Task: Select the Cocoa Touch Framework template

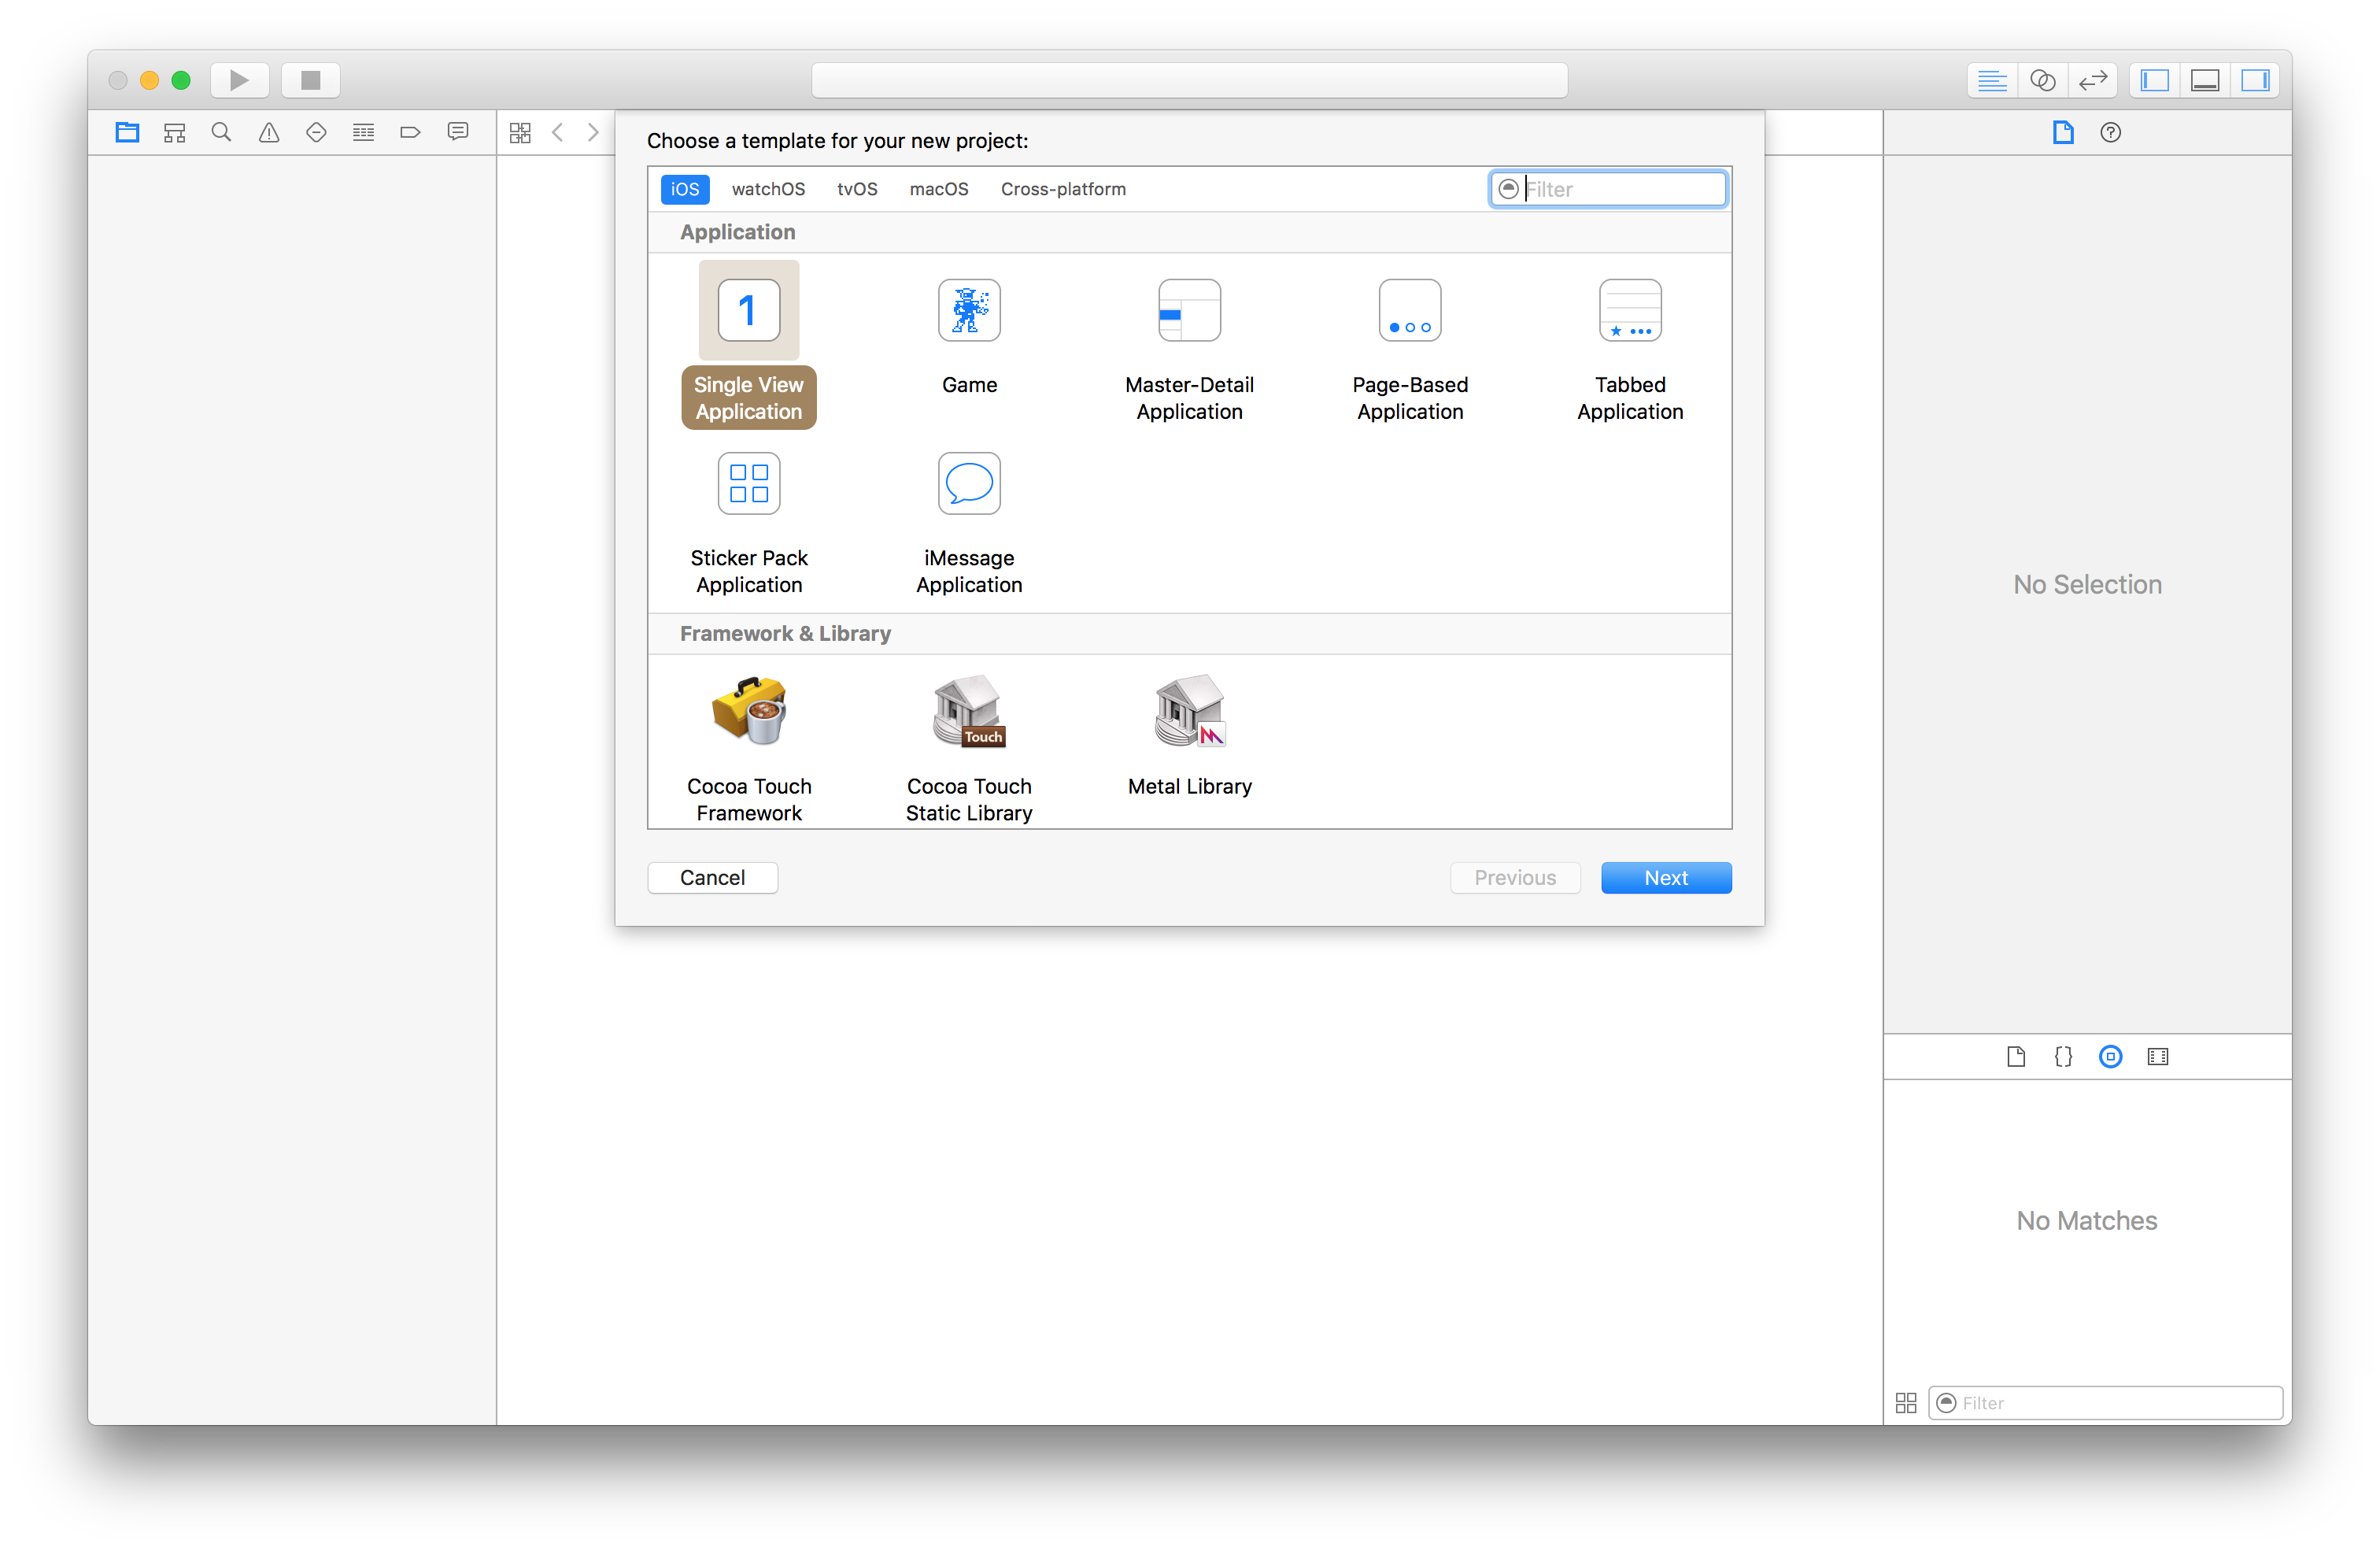Action: pos(748,710)
